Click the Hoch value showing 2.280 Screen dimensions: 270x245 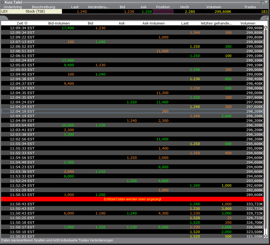pos(189,11)
